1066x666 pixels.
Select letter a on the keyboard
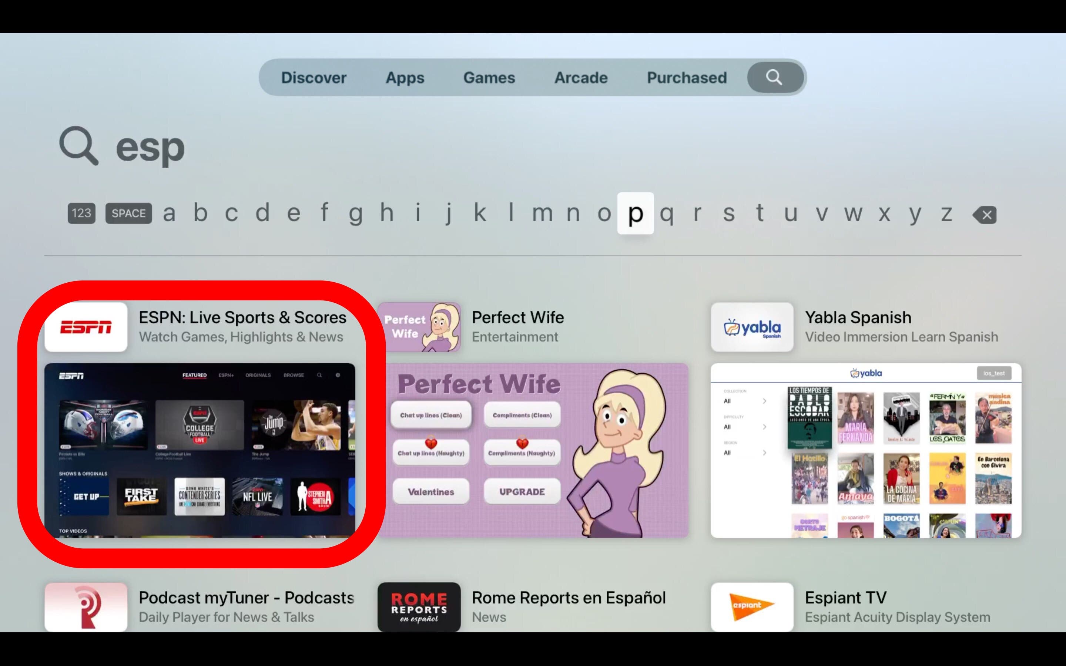coord(169,213)
